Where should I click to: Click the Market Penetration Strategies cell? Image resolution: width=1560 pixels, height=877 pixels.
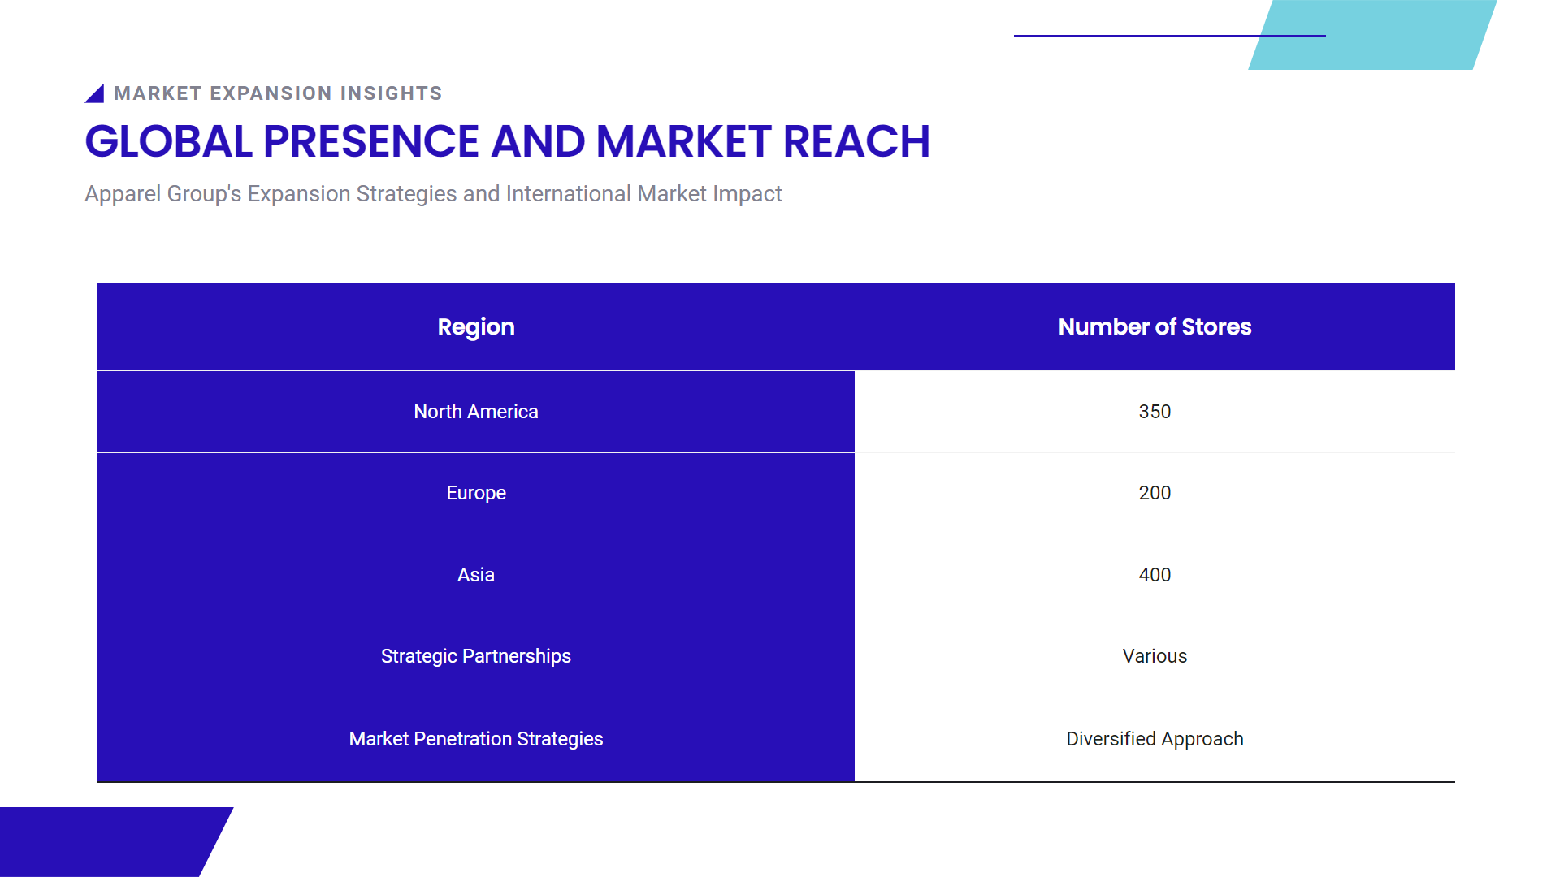[x=475, y=739]
